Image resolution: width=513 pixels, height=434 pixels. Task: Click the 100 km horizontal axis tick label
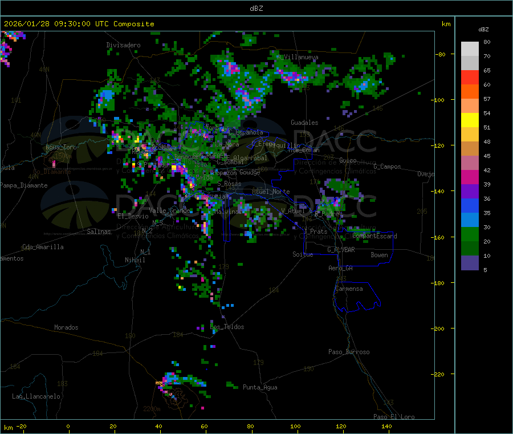[295, 426]
